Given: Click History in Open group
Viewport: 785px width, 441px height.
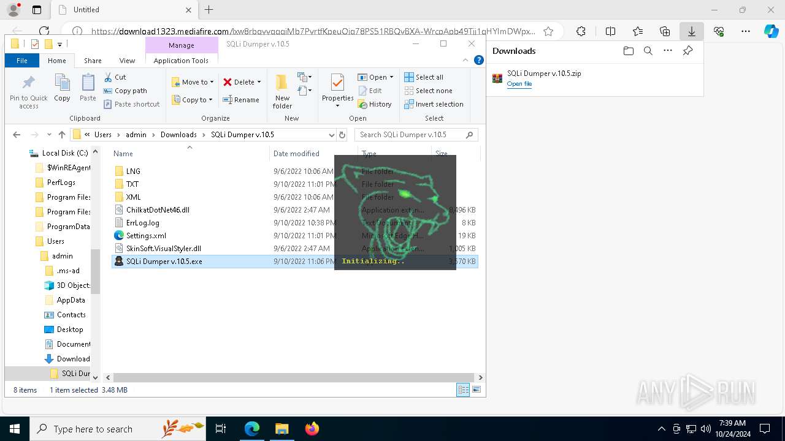Looking at the screenshot, I should pyautogui.click(x=375, y=104).
